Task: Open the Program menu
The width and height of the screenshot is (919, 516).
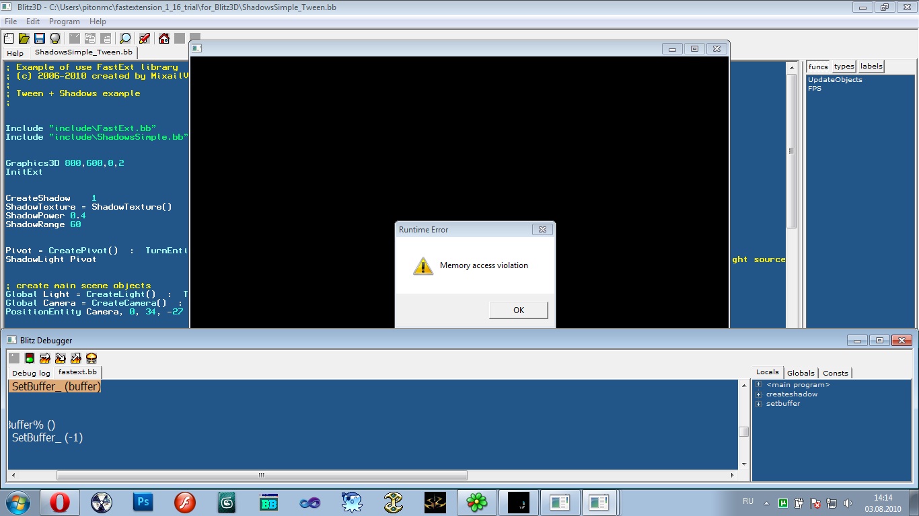Action: pyautogui.click(x=65, y=21)
